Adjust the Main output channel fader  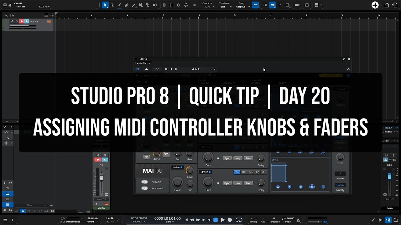coord(389,177)
